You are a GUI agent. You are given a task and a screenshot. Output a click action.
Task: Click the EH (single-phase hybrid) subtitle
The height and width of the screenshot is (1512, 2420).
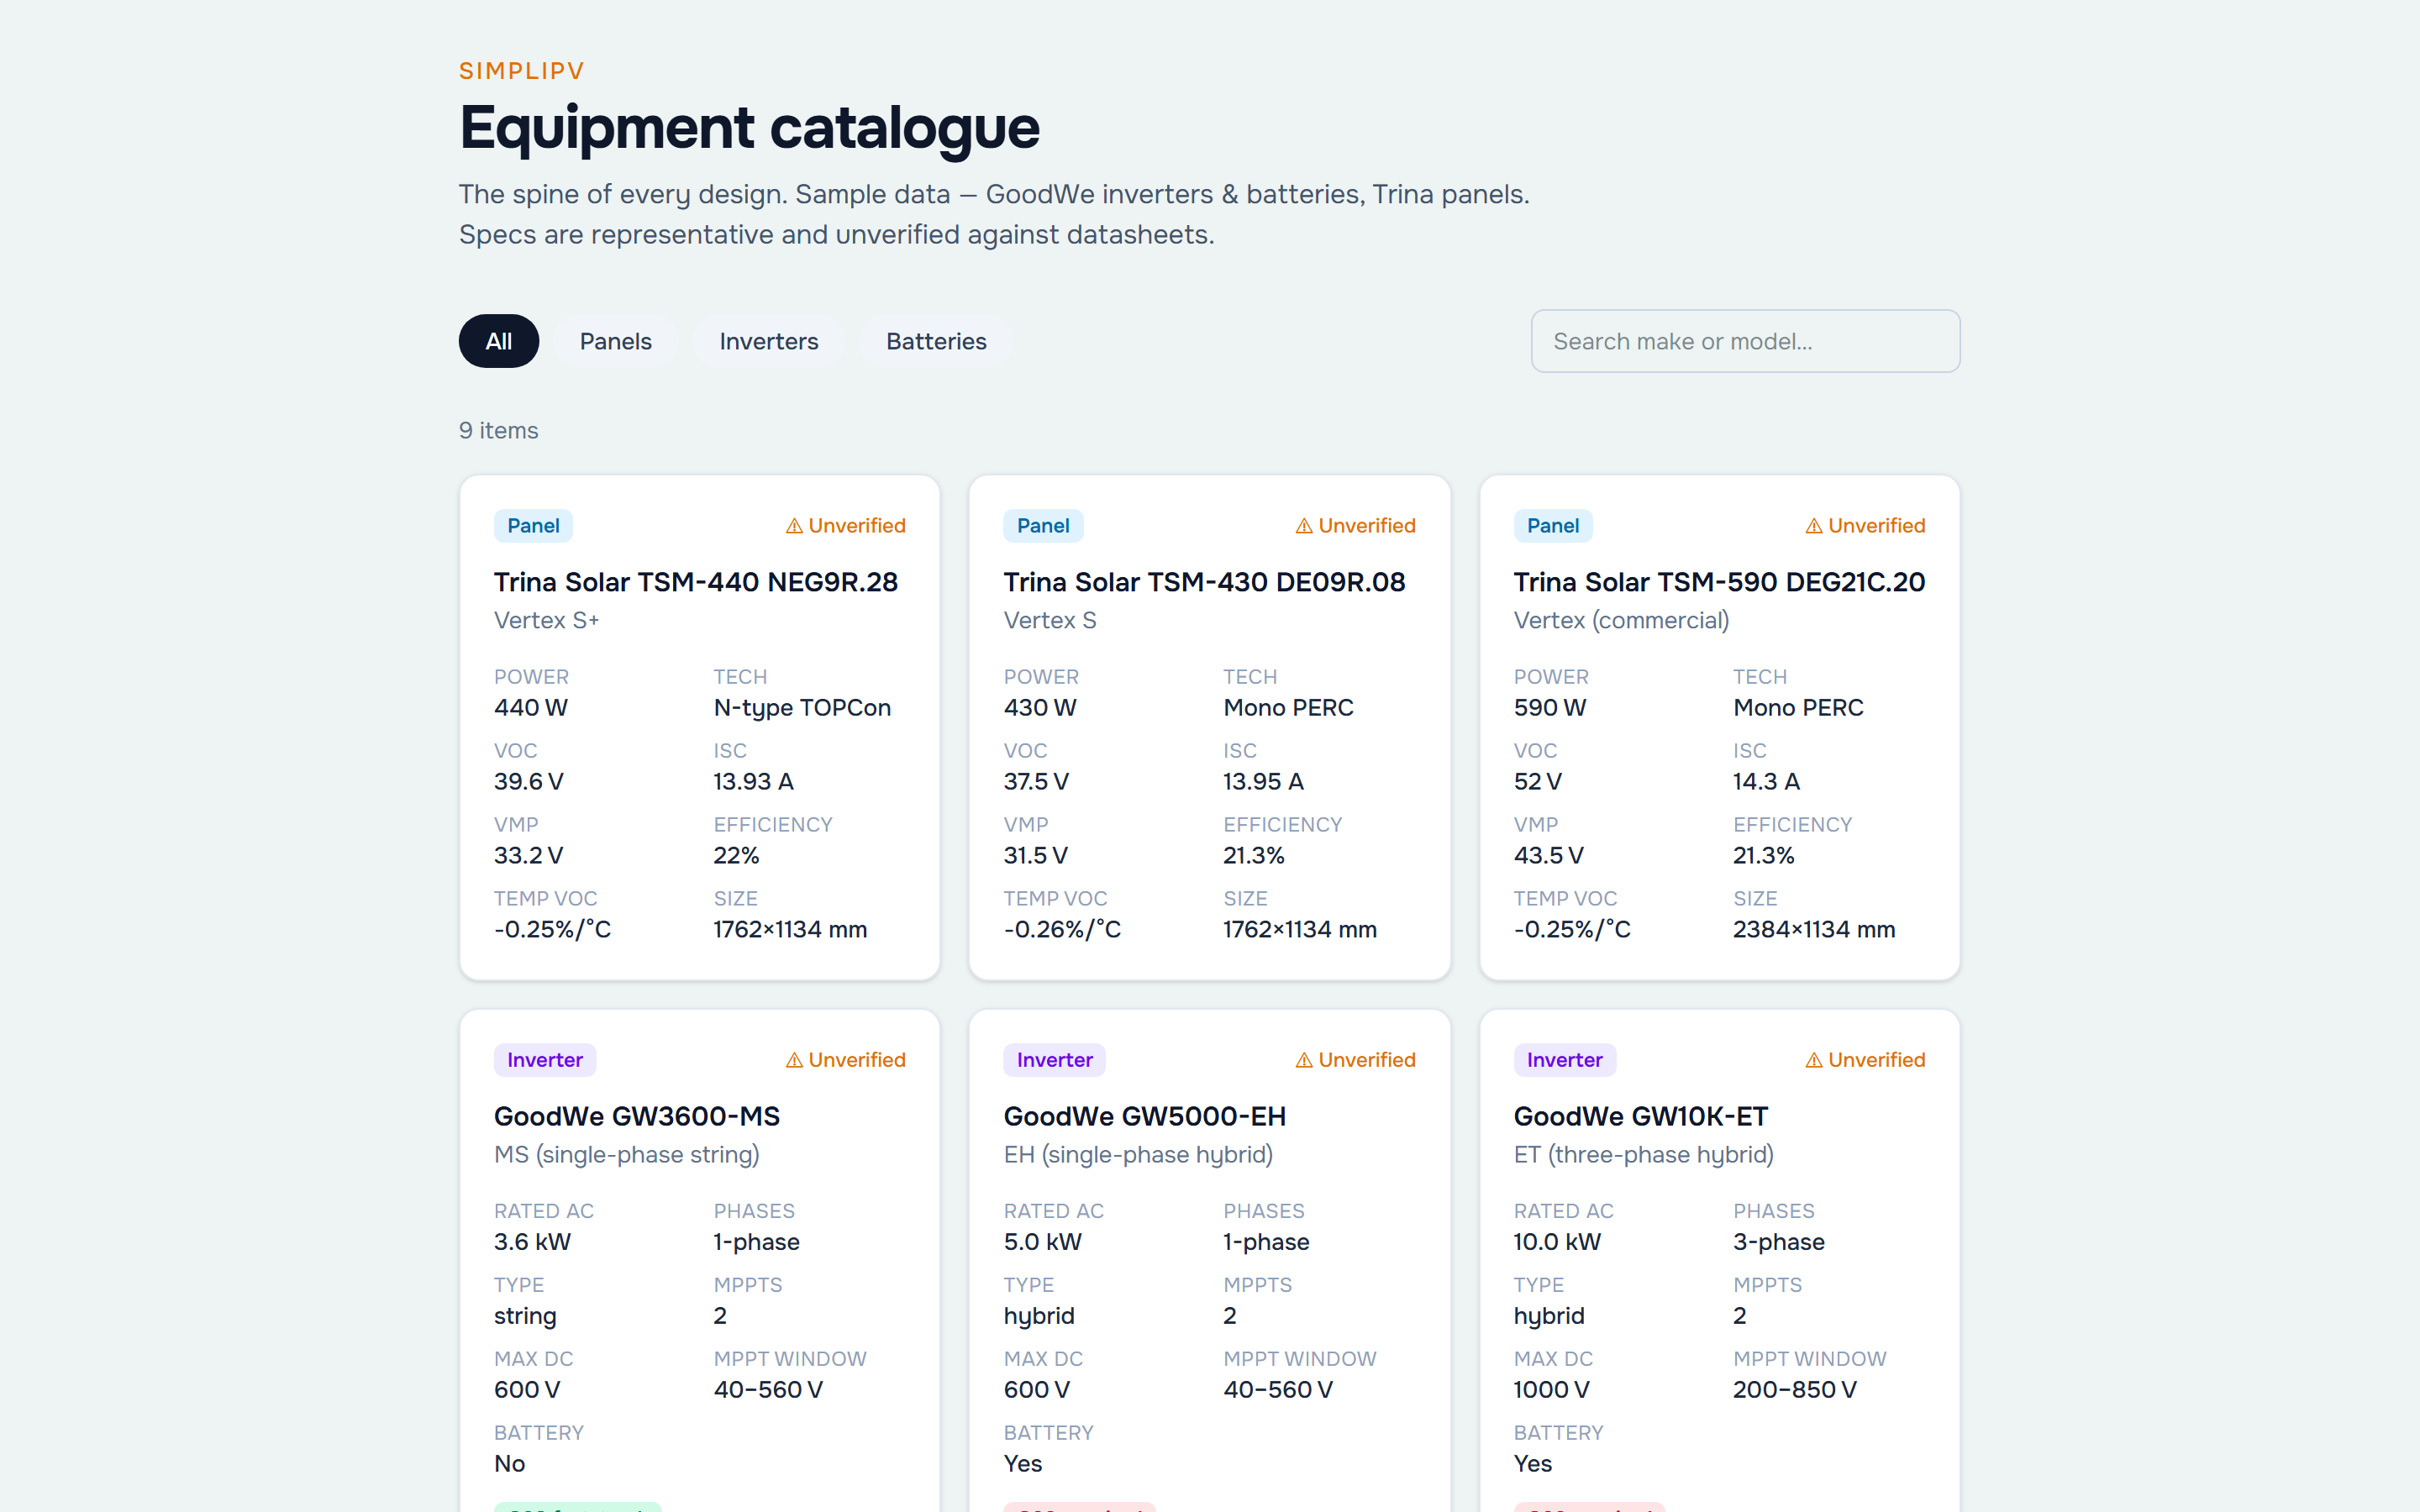click(1138, 1154)
